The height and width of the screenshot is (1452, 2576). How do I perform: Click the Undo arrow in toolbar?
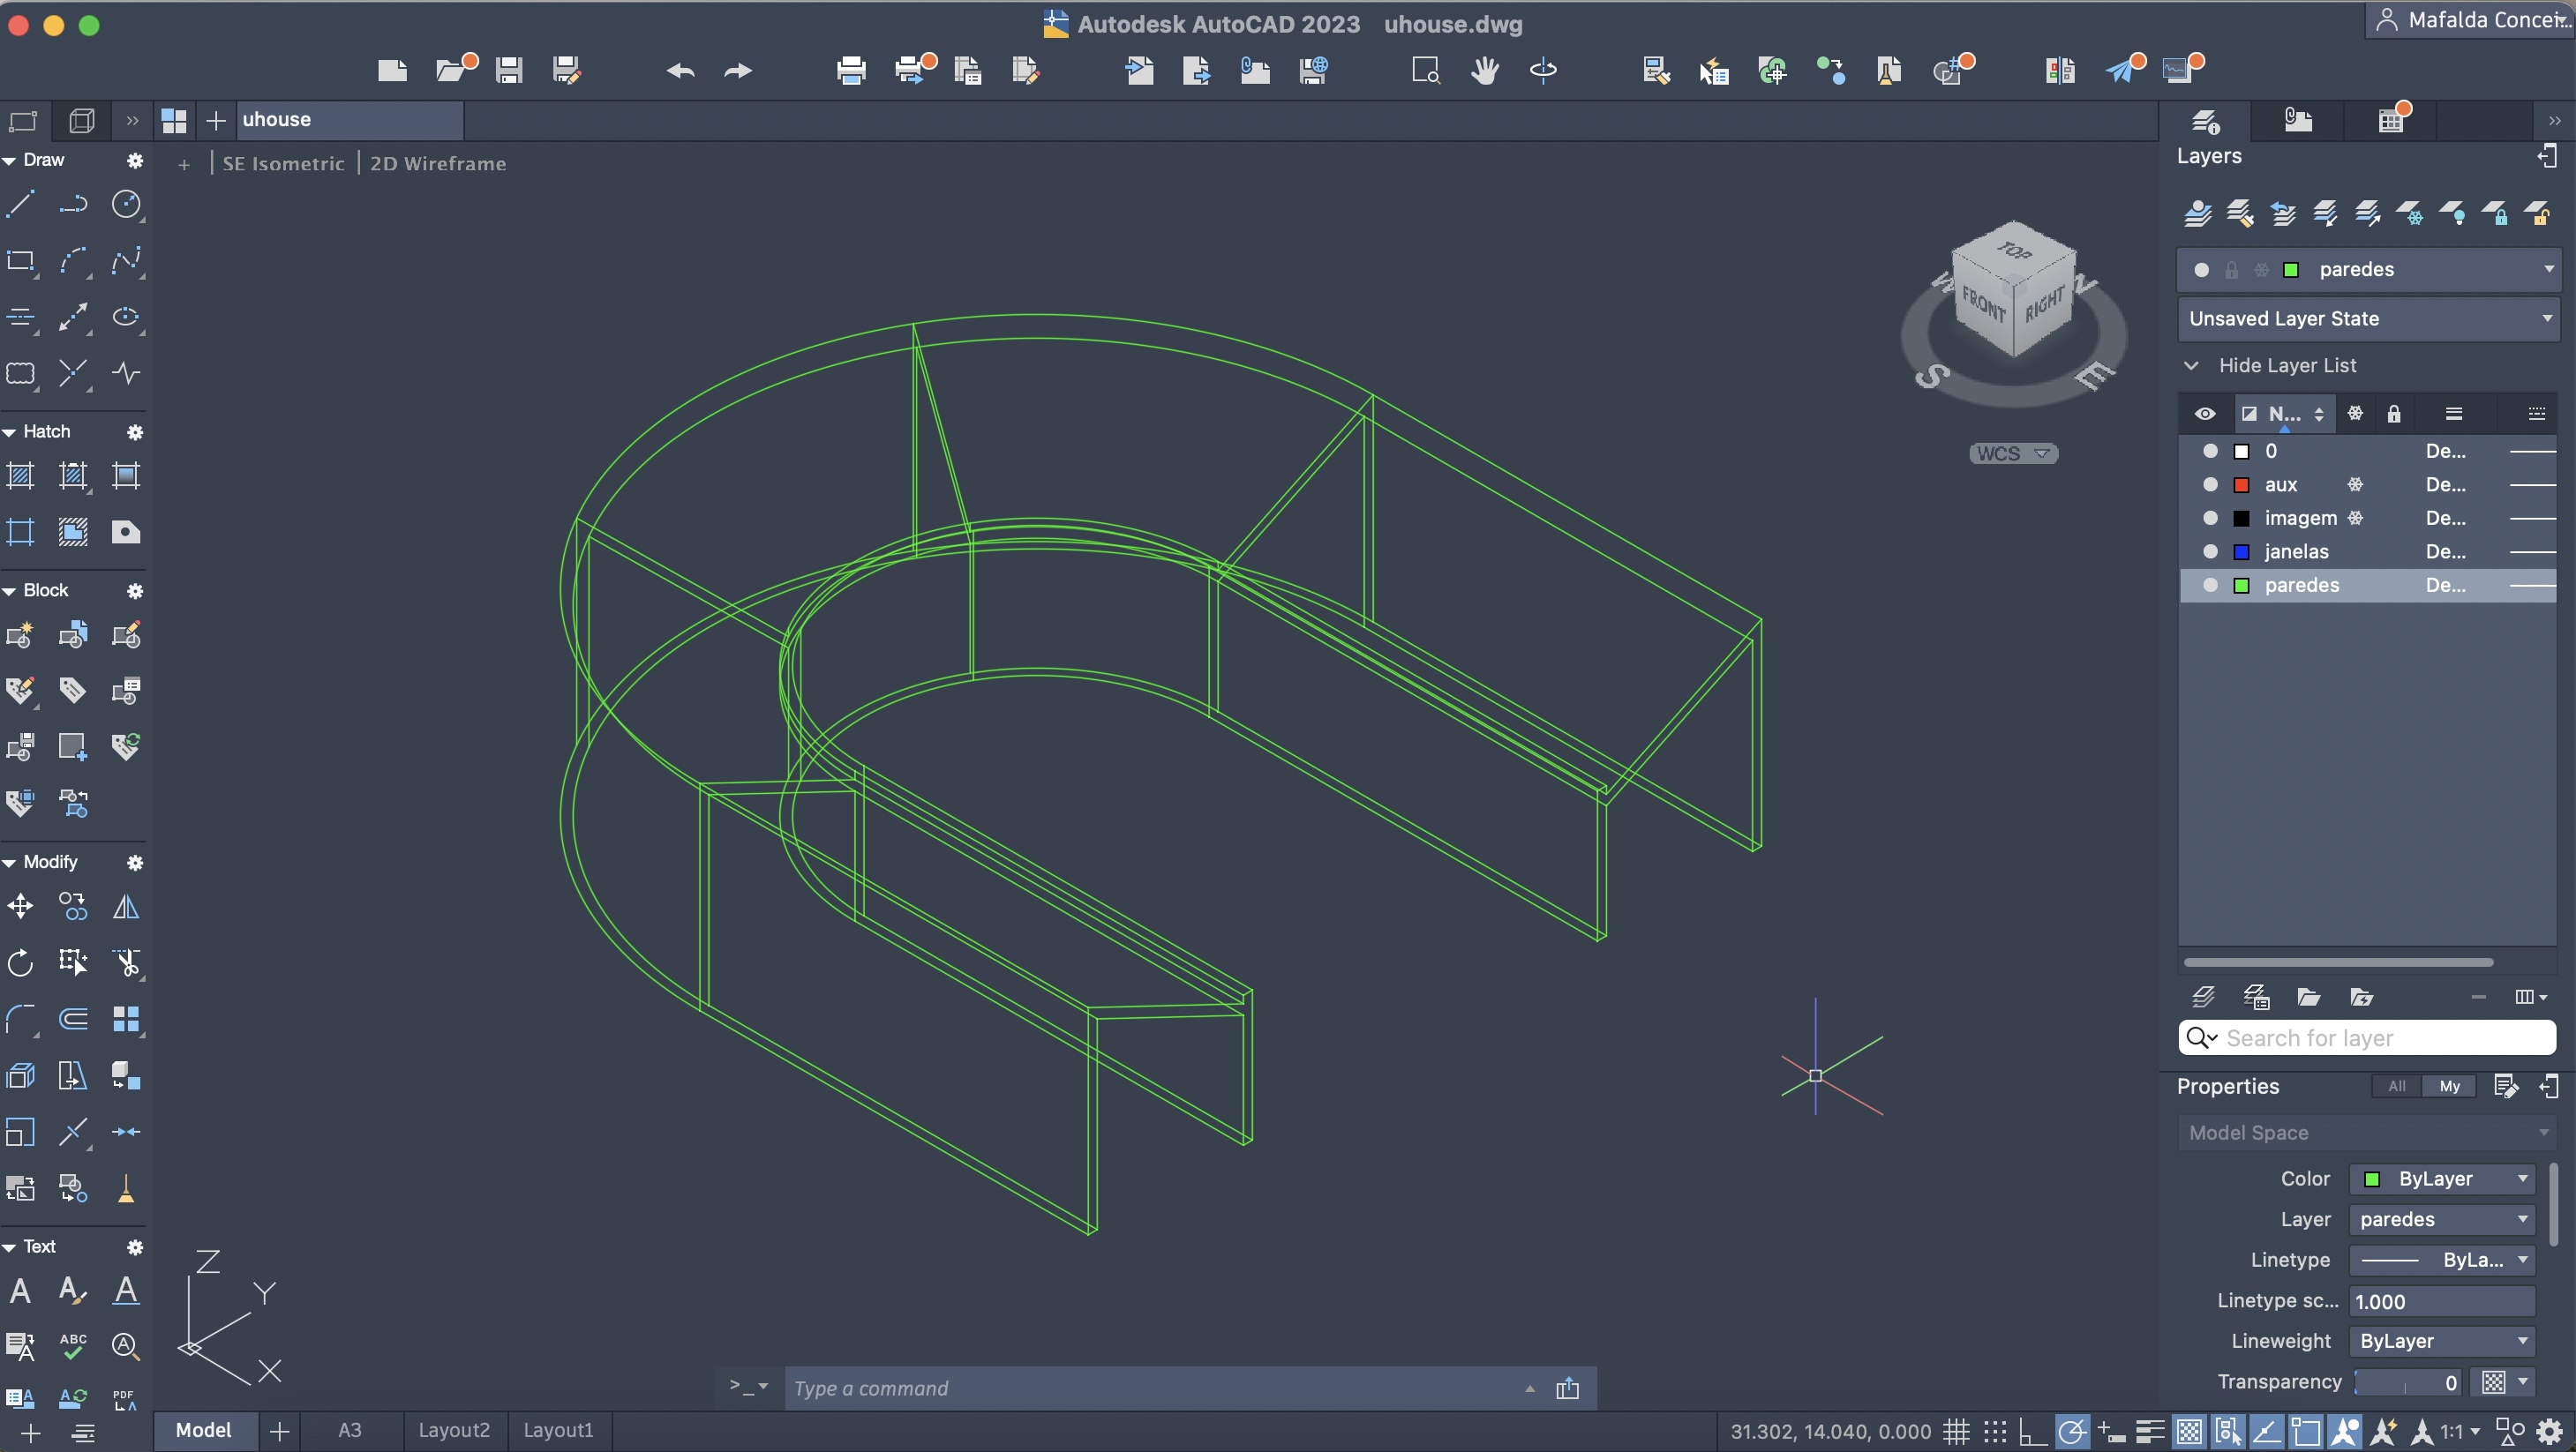click(680, 70)
